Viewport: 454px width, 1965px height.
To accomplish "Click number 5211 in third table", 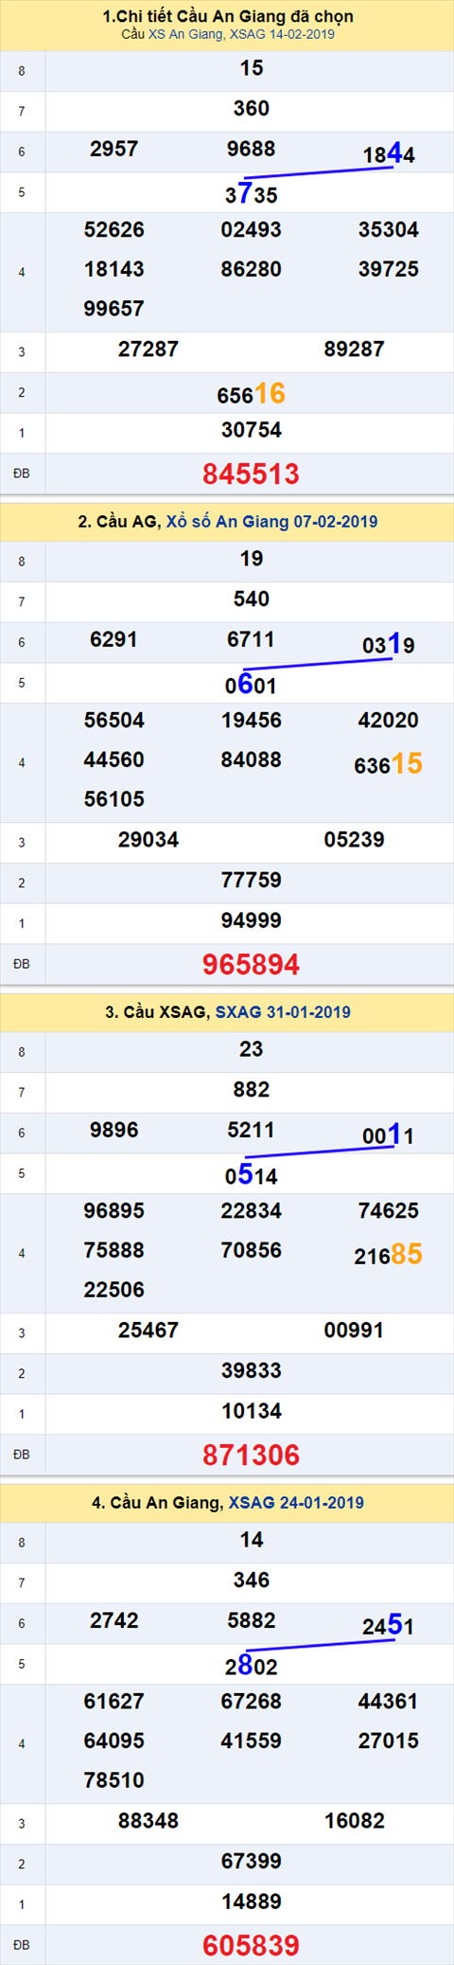I will pyautogui.click(x=251, y=1131).
